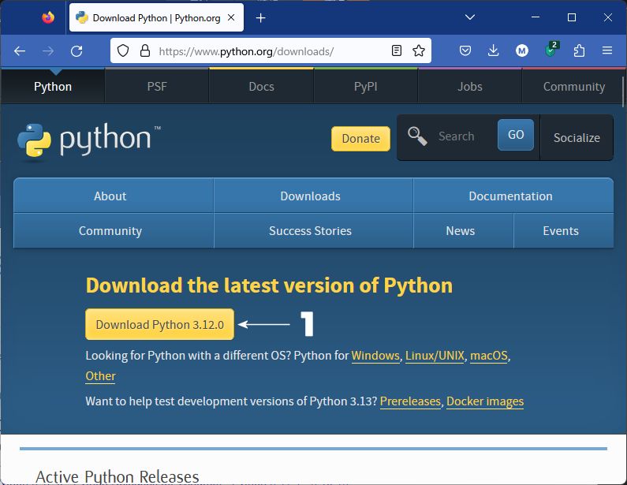The width and height of the screenshot is (627, 485).
Task: Select the Python top navigation tab
Action: click(x=53, y=87)
